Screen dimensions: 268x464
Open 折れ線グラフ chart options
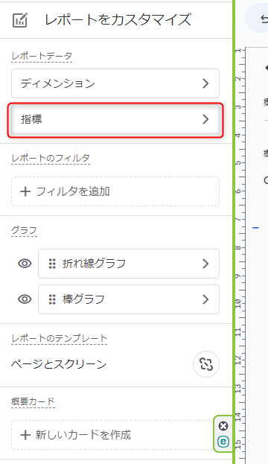(129, 264)
